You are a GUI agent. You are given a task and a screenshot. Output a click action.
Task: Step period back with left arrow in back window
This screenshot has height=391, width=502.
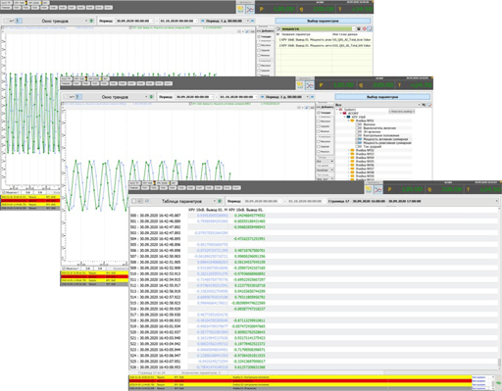tap(202, 21)
